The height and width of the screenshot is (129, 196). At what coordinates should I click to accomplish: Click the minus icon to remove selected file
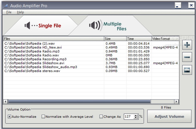(x=187, y=57)
